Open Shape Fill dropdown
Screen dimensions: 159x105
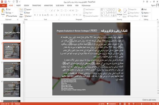click(x=132, y=9)
